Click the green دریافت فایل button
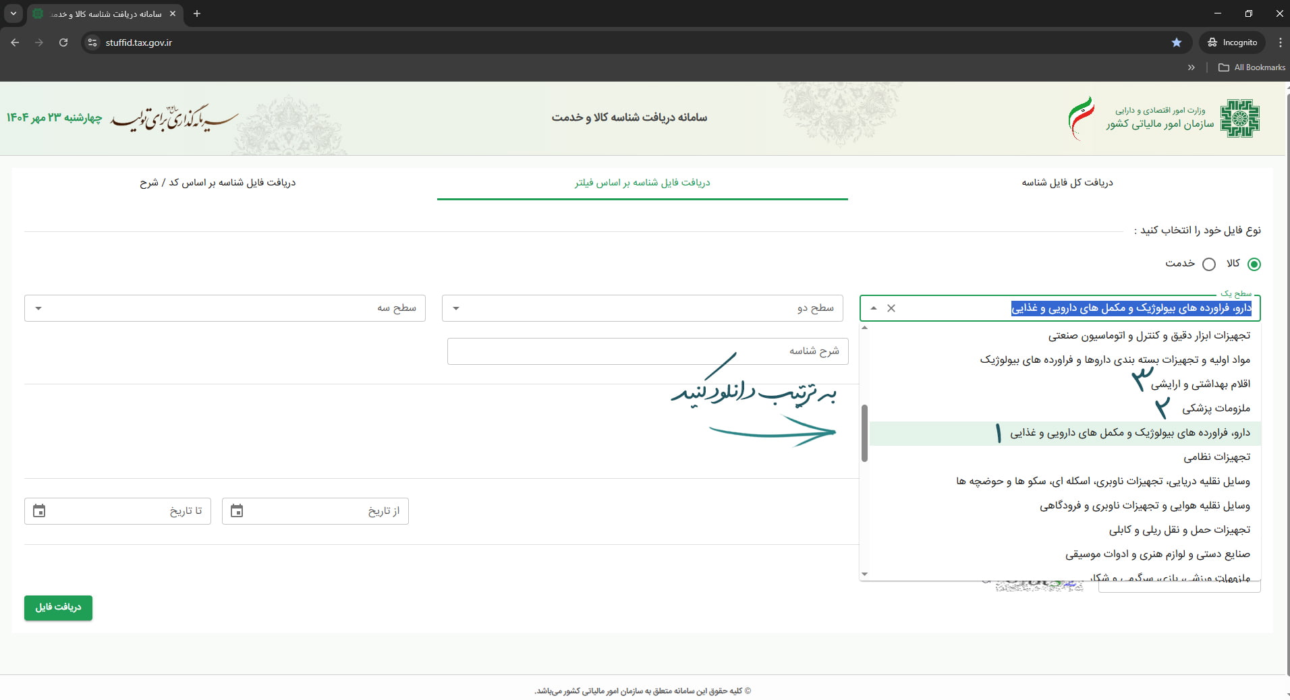This screenshot has width=1290, height=700. tap(58, 608)
